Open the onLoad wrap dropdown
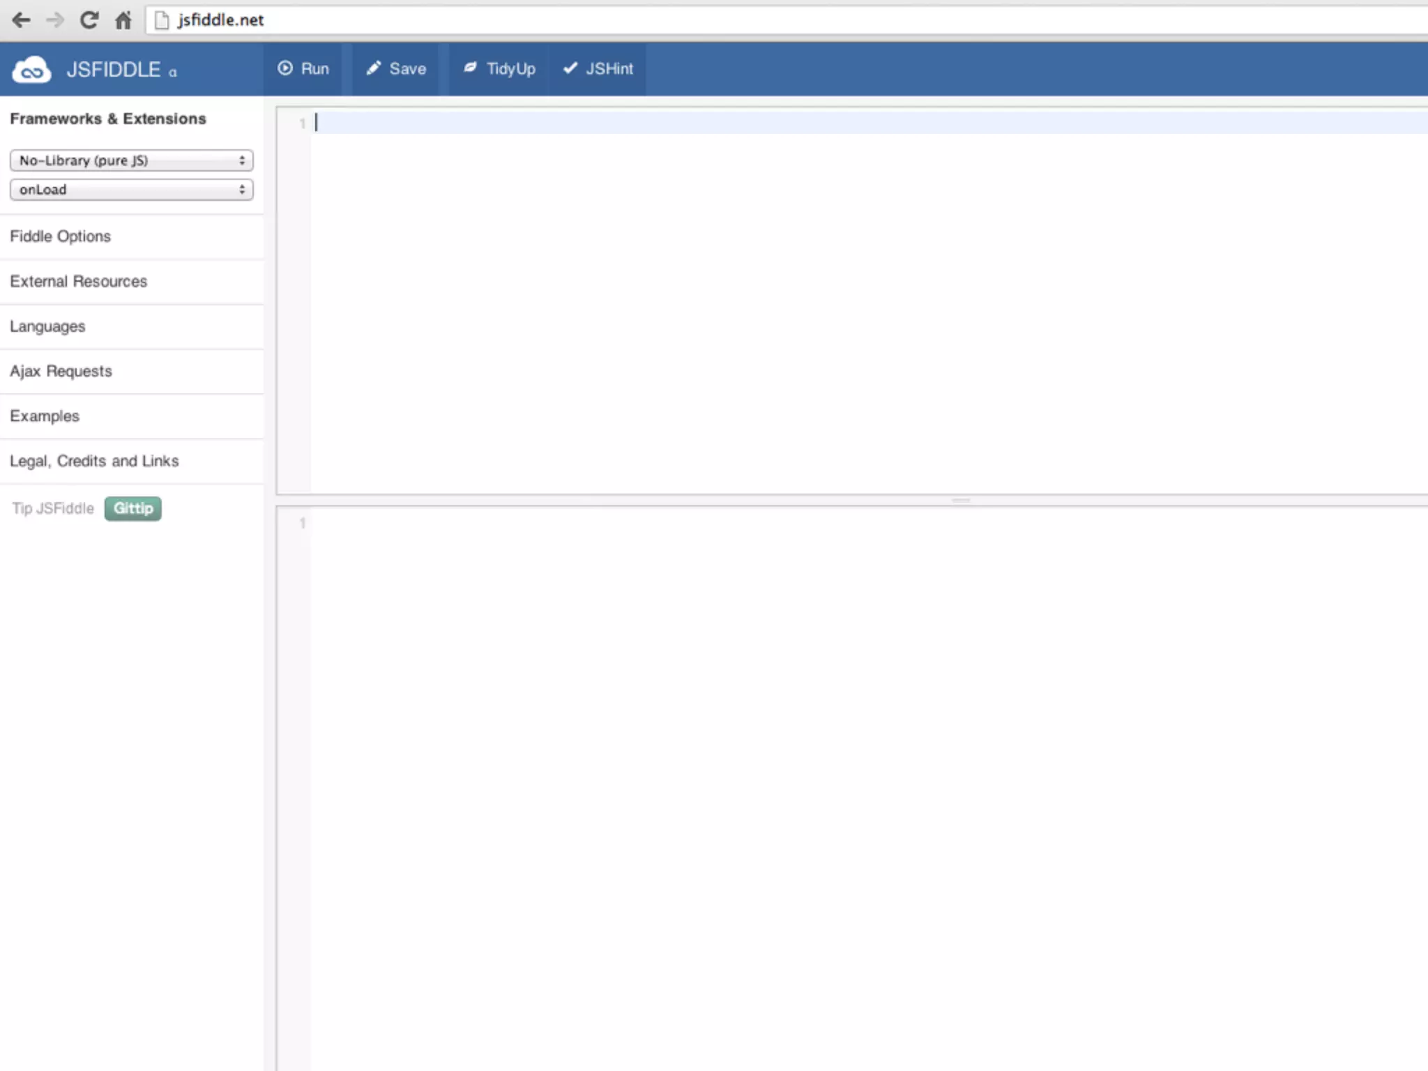This screenshot has width=1428, height=1071. (132, 190)
